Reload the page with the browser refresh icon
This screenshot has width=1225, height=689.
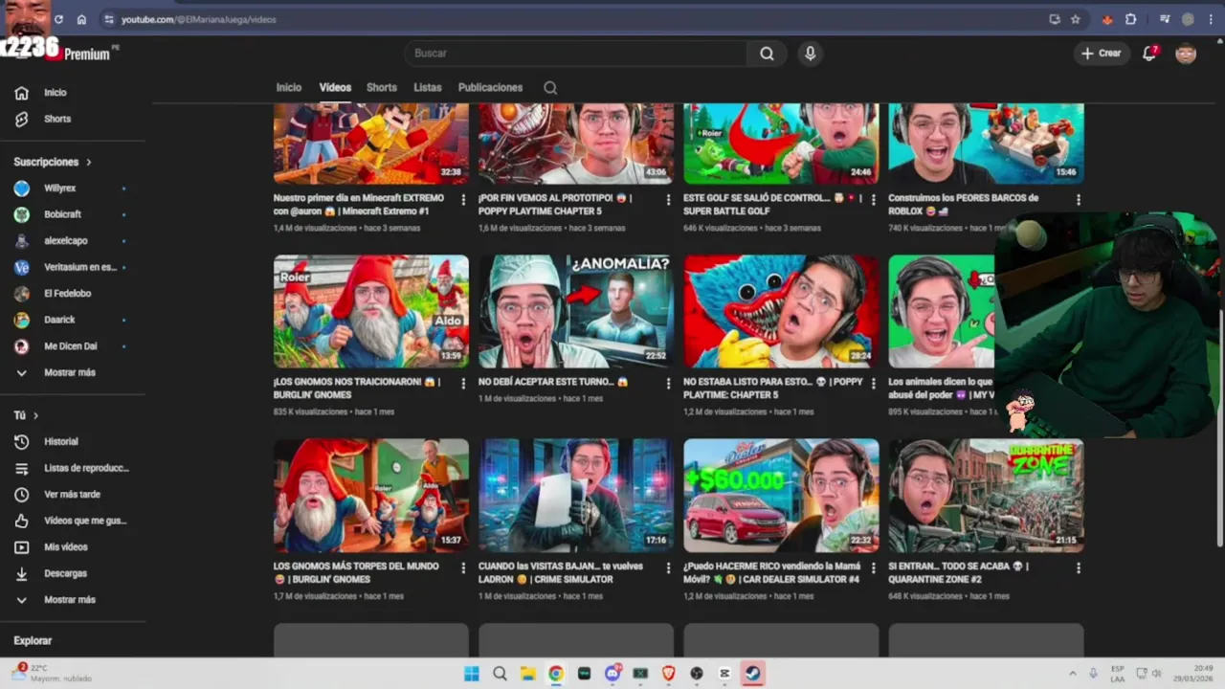click(59, 19)
